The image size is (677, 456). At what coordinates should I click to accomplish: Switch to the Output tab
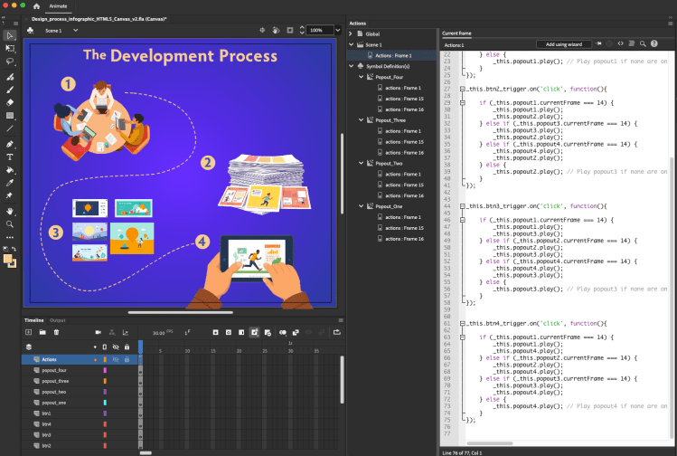[x=57, y=320]
